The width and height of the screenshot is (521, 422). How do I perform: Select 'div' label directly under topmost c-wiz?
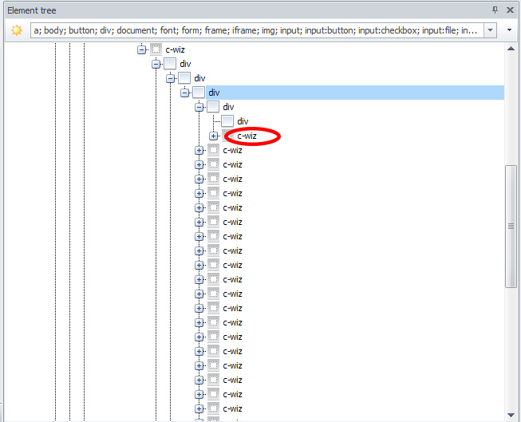click(x=185, y=64)
